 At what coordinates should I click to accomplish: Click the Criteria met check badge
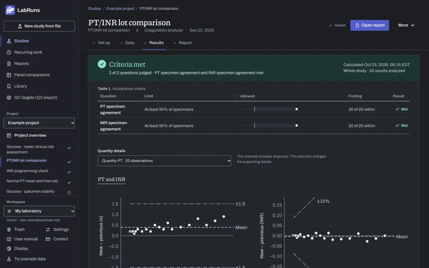[102, 64]
